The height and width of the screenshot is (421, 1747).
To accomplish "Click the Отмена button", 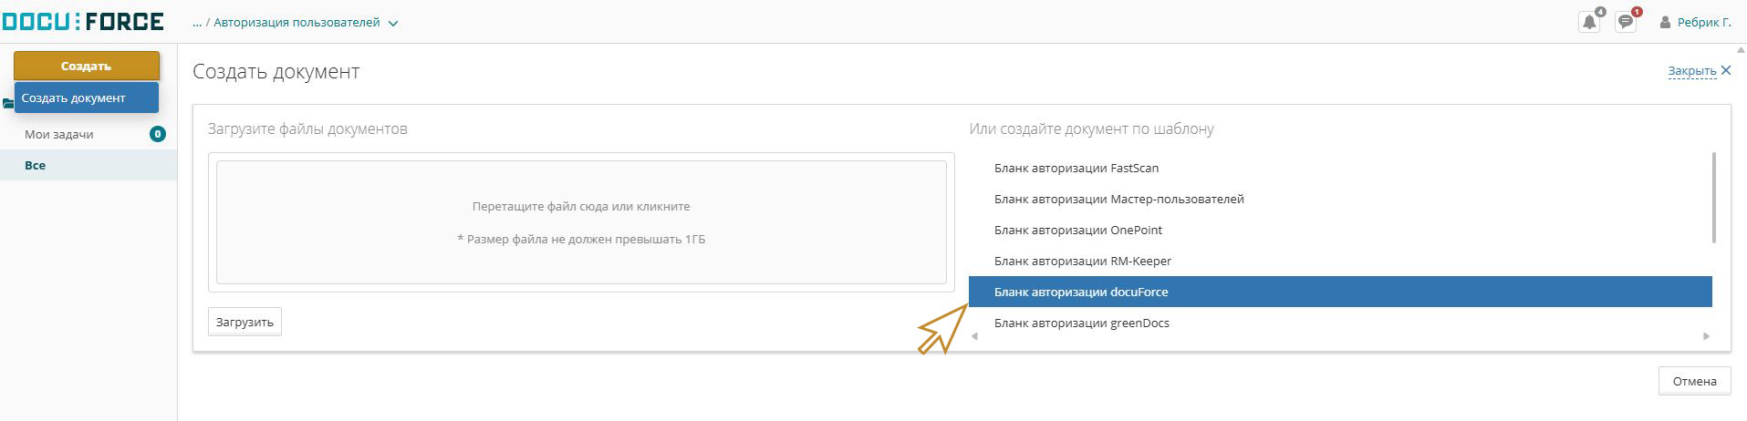I will [1694, 381].
